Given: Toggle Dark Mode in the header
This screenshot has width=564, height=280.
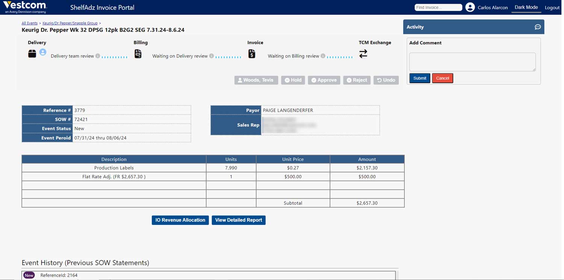Looking at the screenshot, I should coord(526,7).
